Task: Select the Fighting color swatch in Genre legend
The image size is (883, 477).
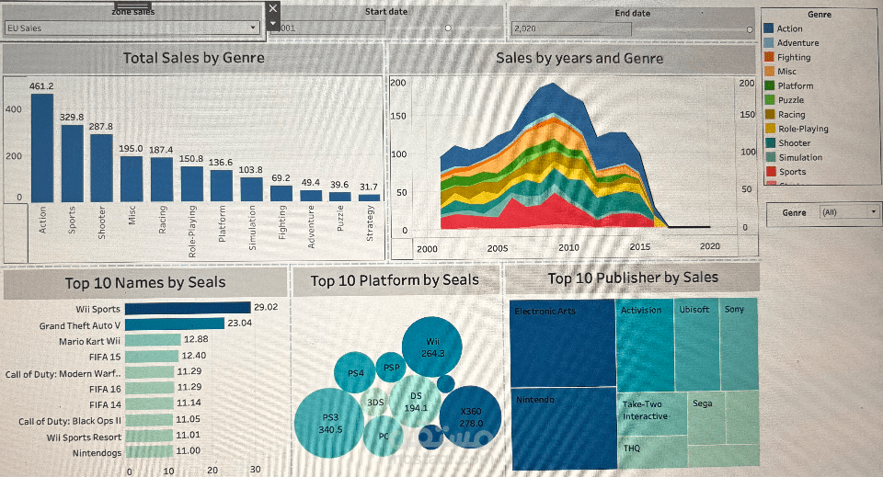Action: [769, 57]
